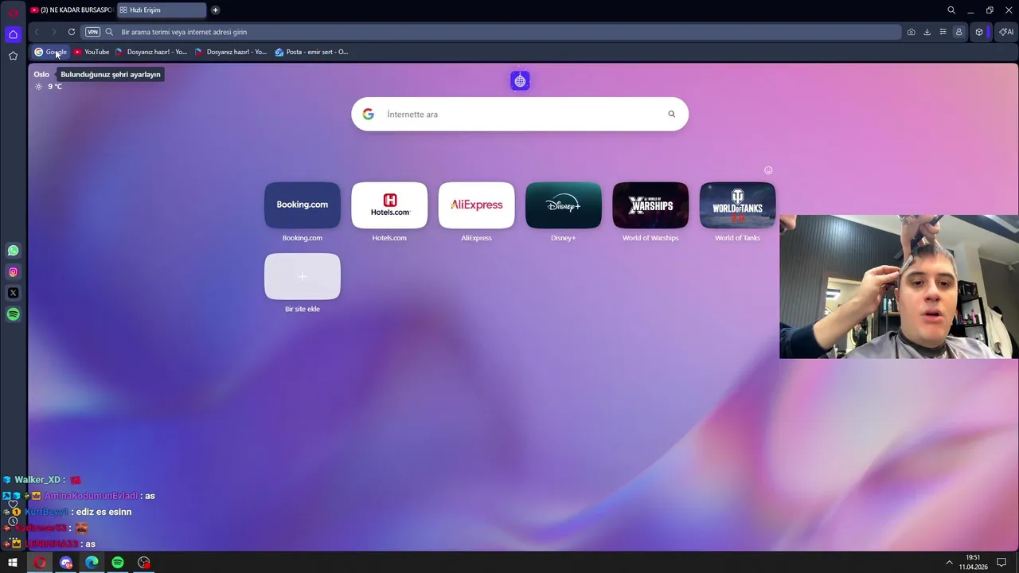
Task: Open a new tab with the plus button
Action: click(x=215, y=10)
